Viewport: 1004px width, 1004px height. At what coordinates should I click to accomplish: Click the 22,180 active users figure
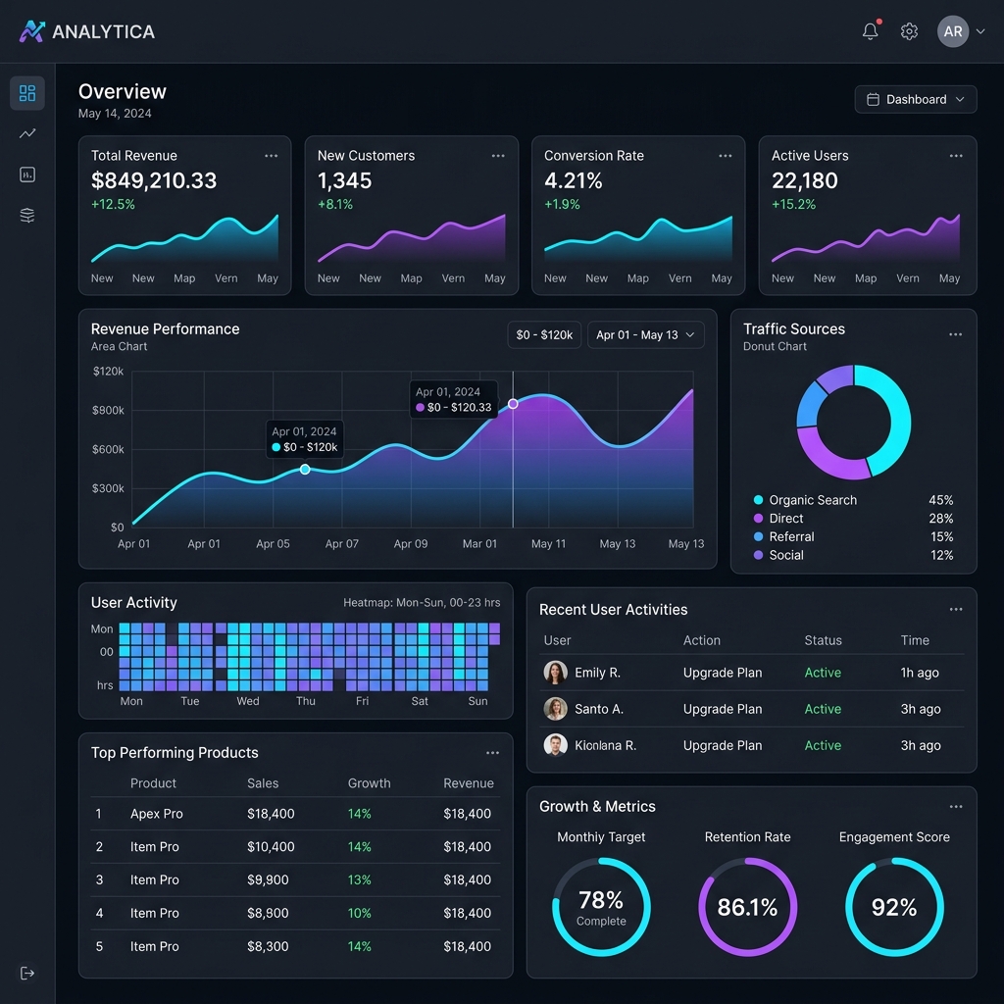click(804, 180)
